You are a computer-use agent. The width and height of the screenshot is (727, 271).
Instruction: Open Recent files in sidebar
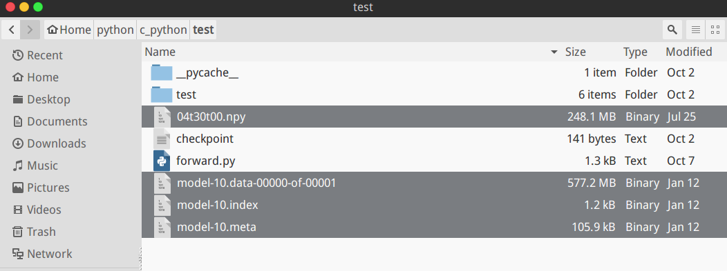tap(37, 55)
